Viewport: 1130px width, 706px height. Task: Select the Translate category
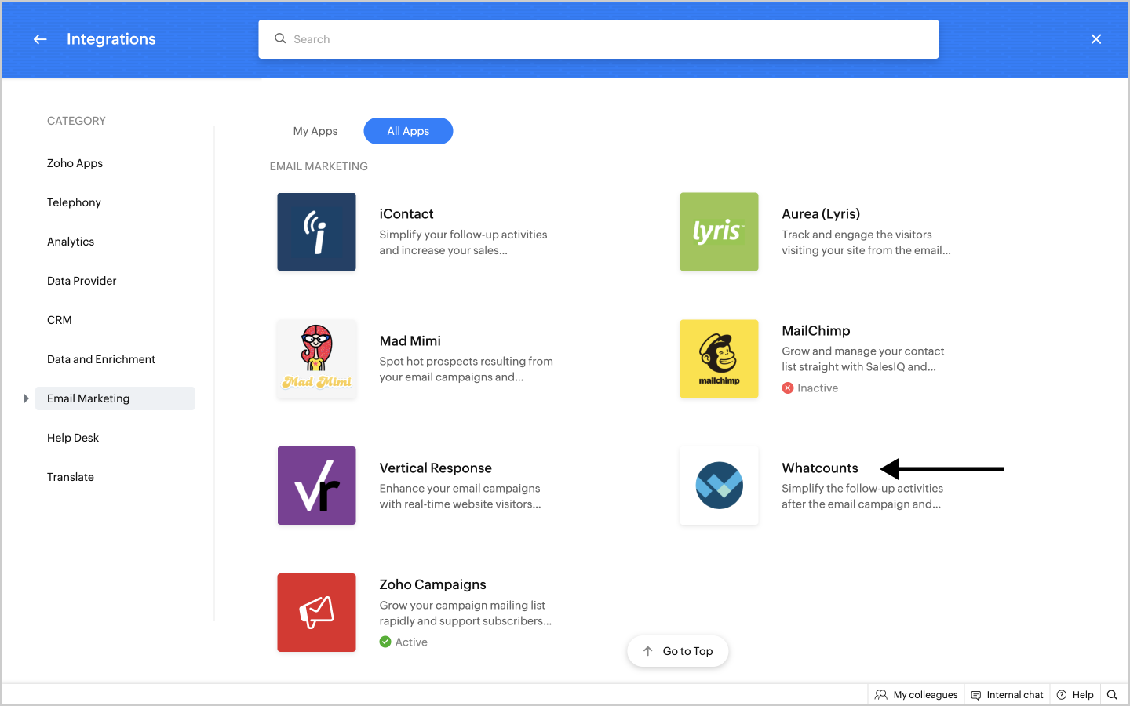71,477
